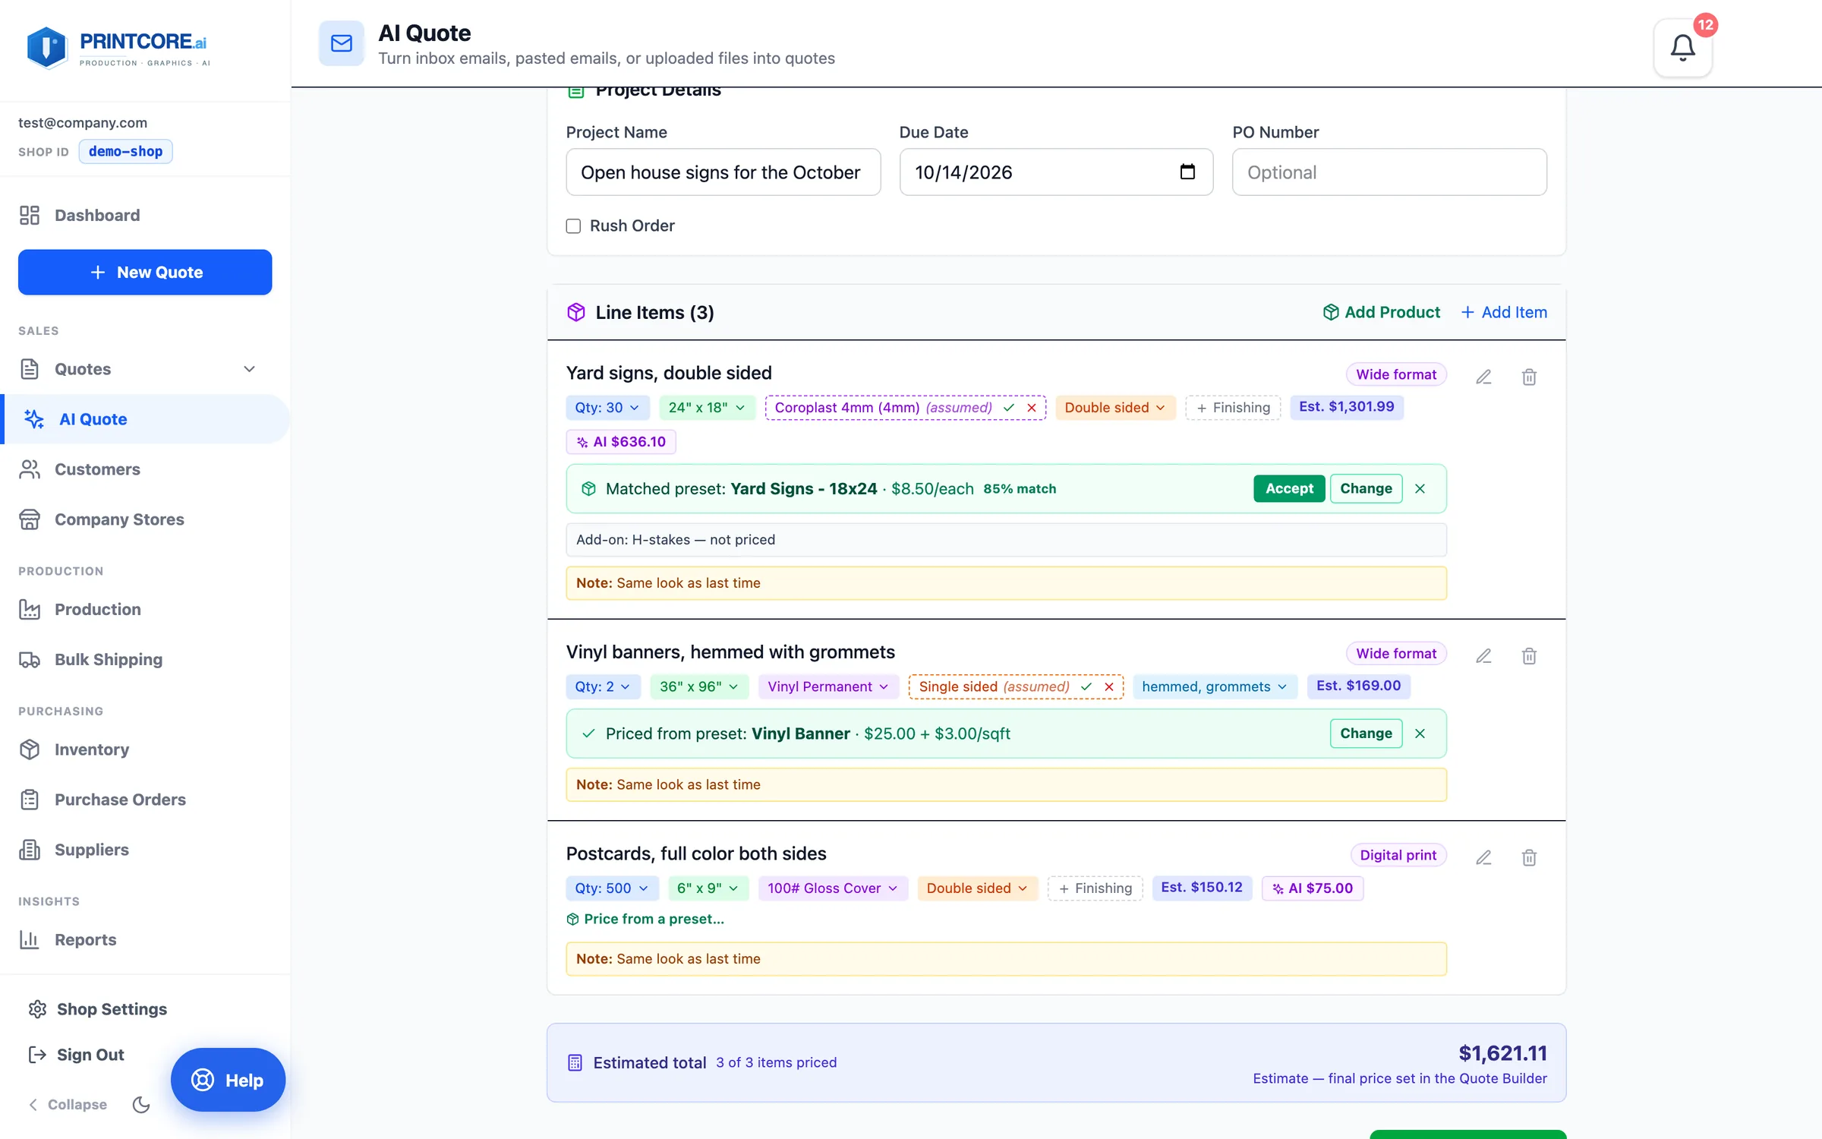The image size is (1822, 1139).
Task: Open the 6" x 9" size dropdown
Action: point(708,888)
